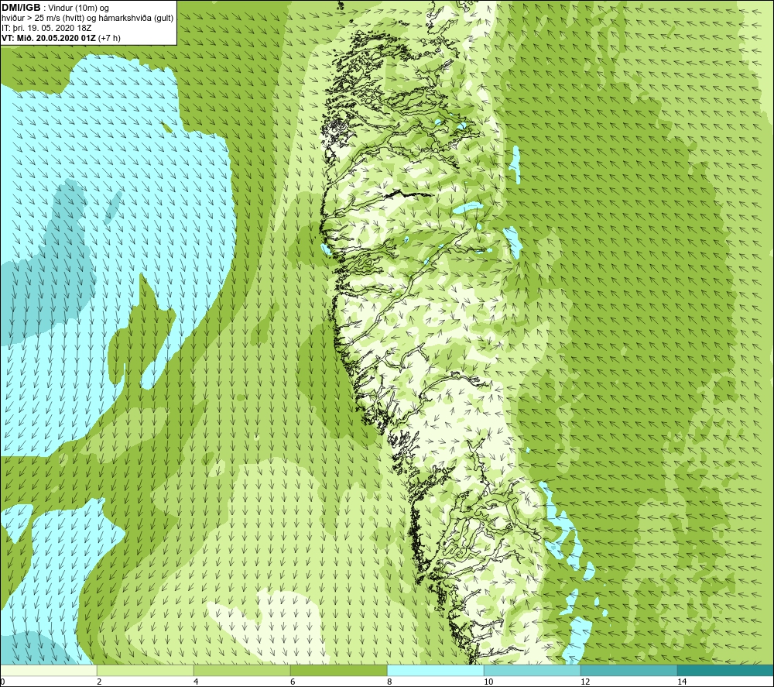This screenshot has width=774, height=687.
Task: Click the legend value '6'
Action: pos(293,682)
